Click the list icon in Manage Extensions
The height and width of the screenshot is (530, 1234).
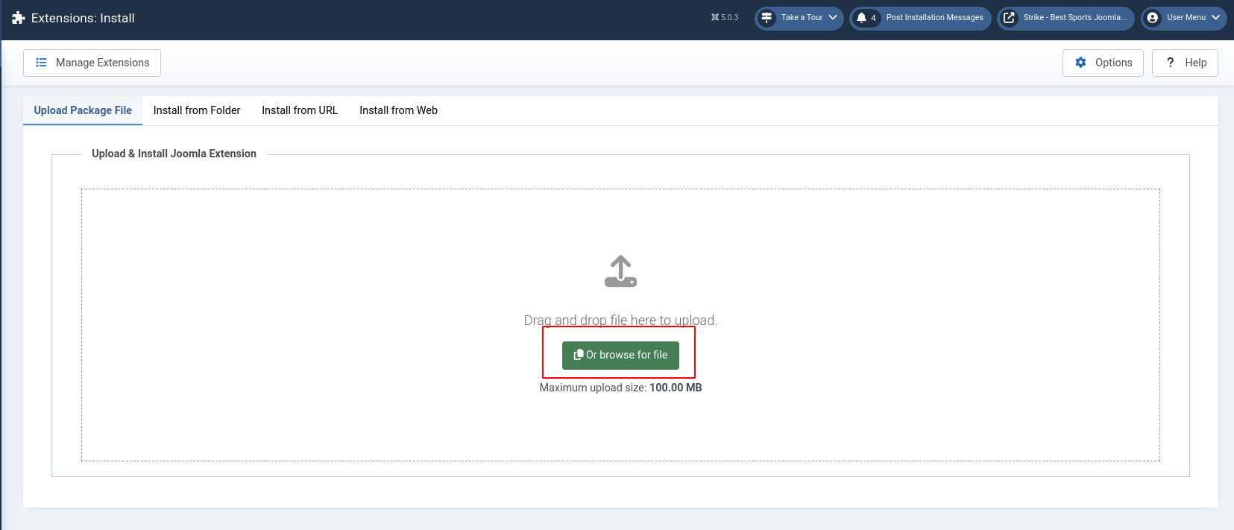coord(42,63)
